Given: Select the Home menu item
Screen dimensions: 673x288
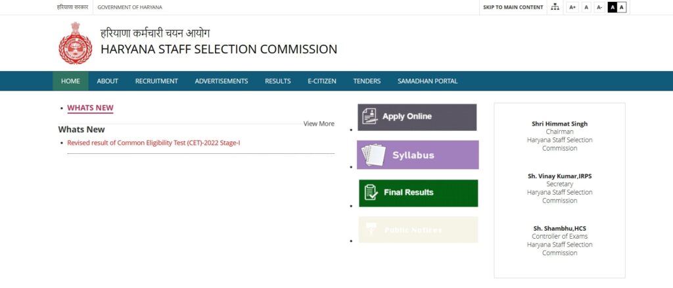Looking at the screenshot, I should point(70,81).
